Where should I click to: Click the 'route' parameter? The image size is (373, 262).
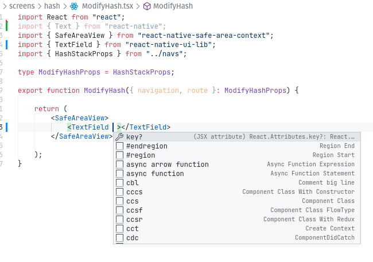[x=197, y=91]
